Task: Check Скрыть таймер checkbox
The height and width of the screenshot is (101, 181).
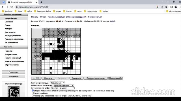Action: coord(33,93)
